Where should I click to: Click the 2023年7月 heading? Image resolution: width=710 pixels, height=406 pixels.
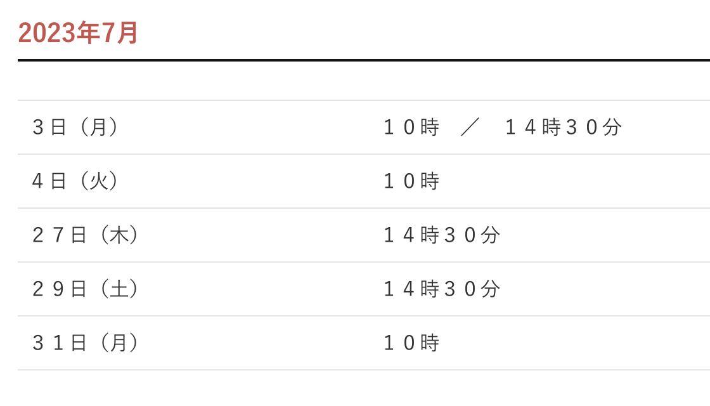click(78, 33)
